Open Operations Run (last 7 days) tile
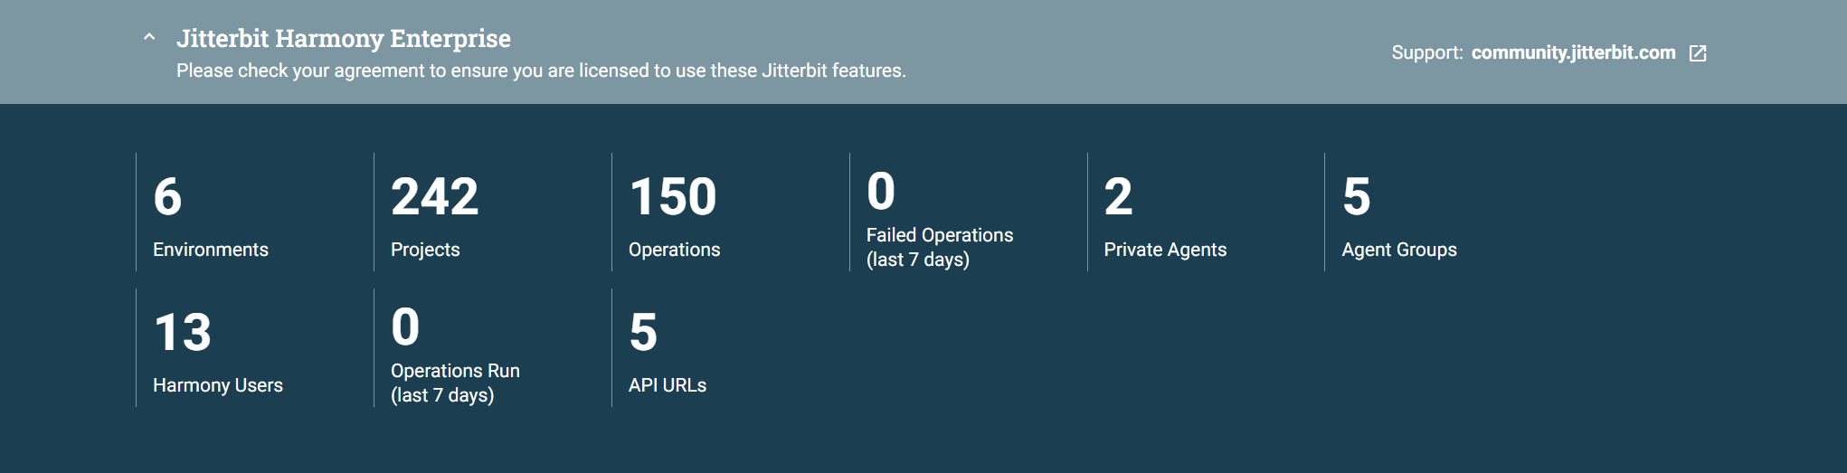This screenshot has height=473, width=1847. click(455, 383)
